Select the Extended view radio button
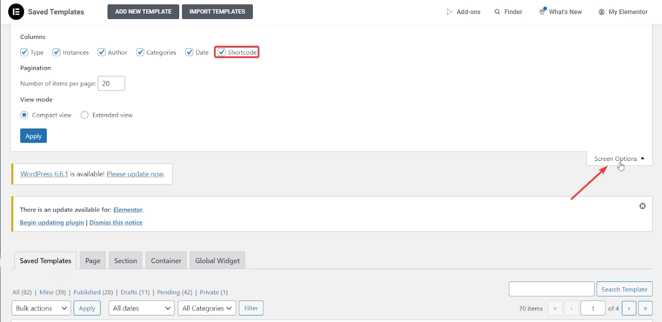This screenshot has height=322, width=662. pos(84,115)
